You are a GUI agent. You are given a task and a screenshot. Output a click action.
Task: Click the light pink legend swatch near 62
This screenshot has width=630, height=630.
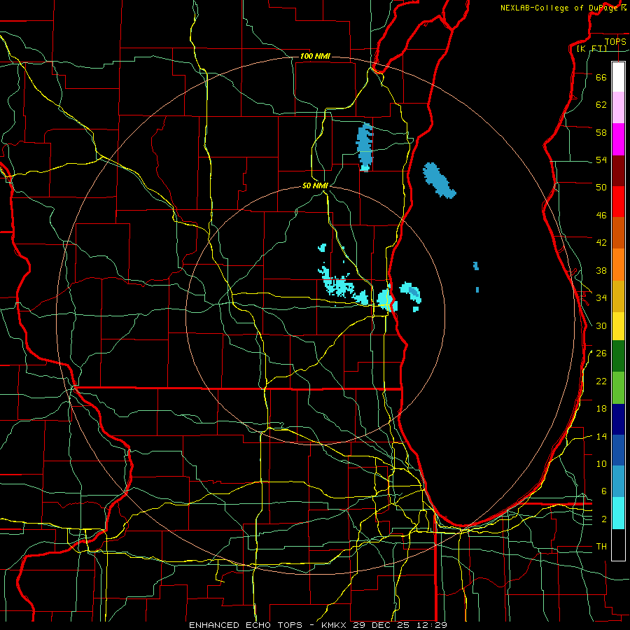pos(618,107)
